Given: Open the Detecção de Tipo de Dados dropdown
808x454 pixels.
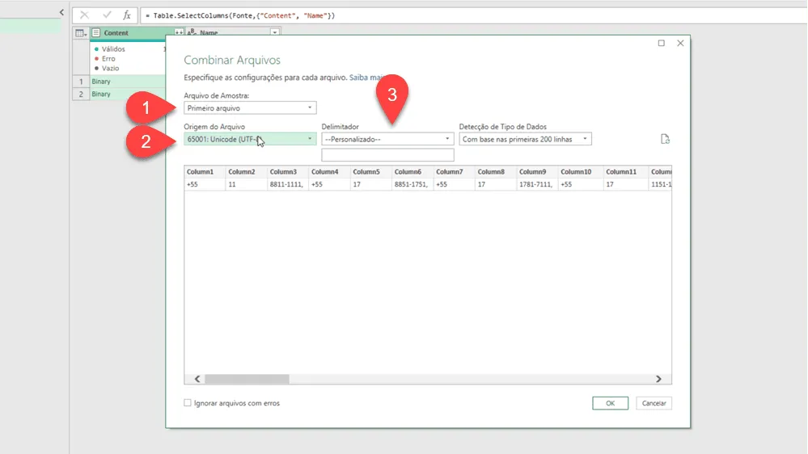Looking at the screenshot, I should coord(525,139).
